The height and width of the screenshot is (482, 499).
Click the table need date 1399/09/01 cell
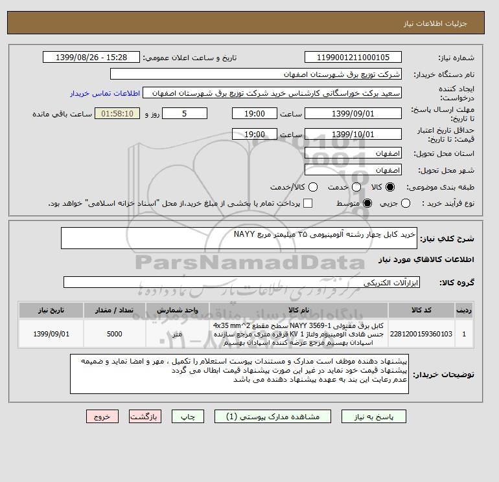pyautogui.click(x=51, y=334)
